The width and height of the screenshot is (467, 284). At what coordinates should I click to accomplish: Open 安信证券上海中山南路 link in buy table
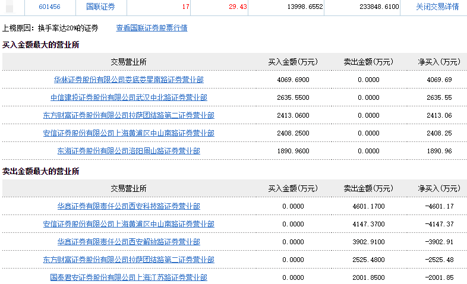128,133
